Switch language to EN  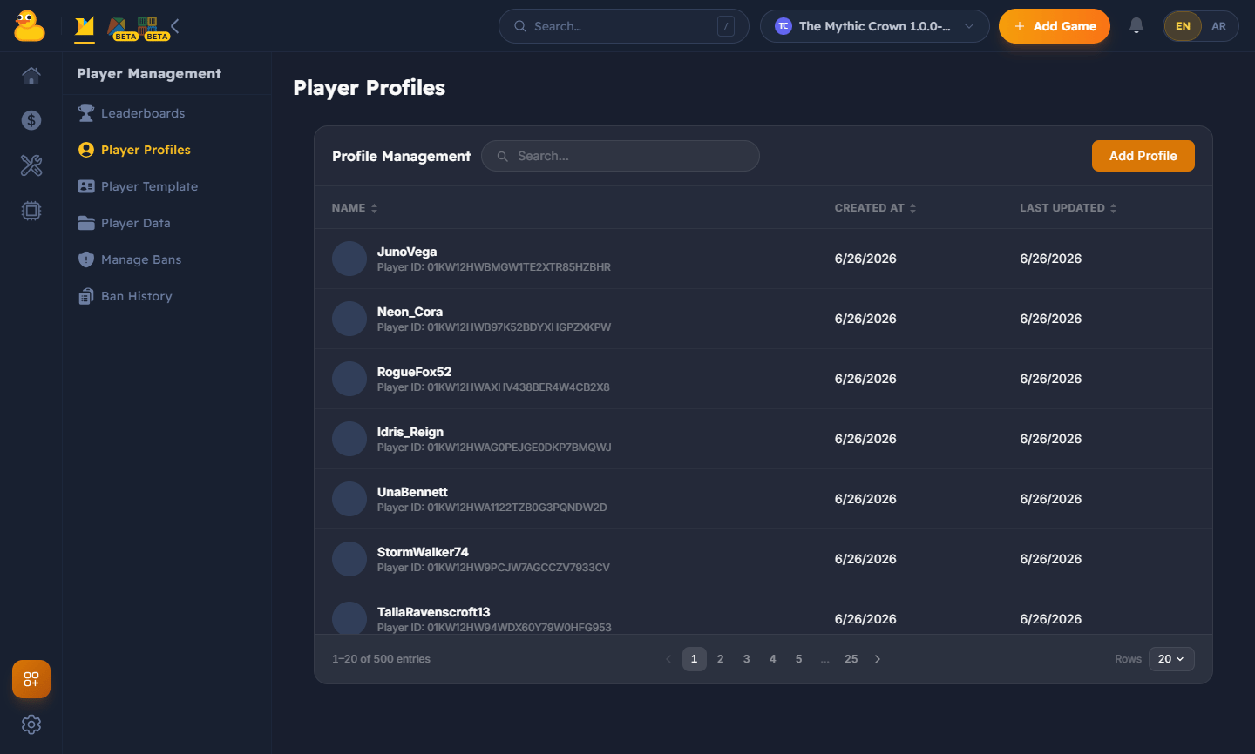tap(1183, 26)
